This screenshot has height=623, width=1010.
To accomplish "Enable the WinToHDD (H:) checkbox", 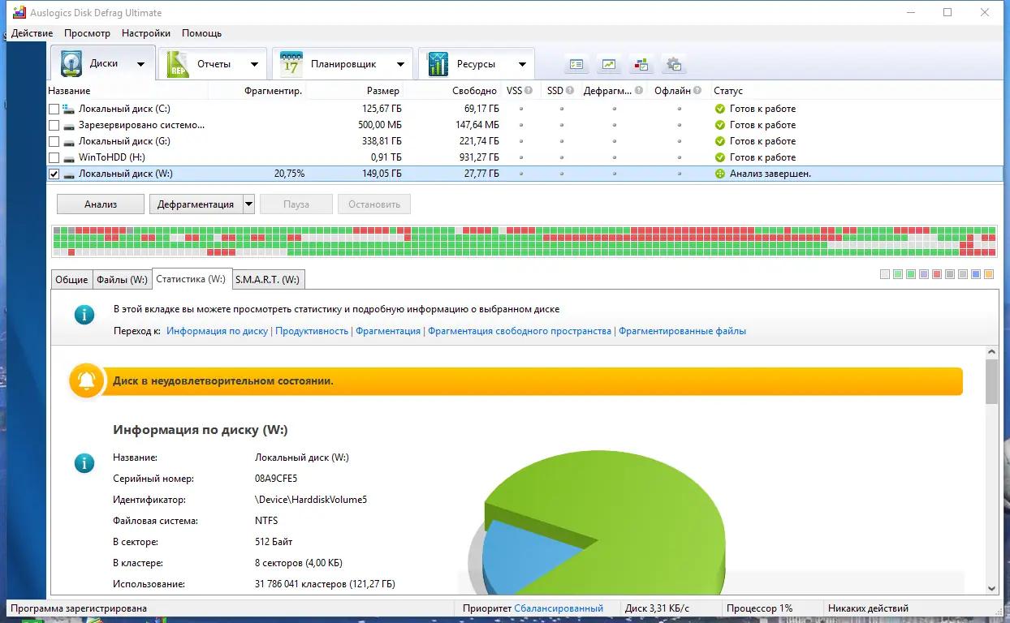I will click(54, 157).
